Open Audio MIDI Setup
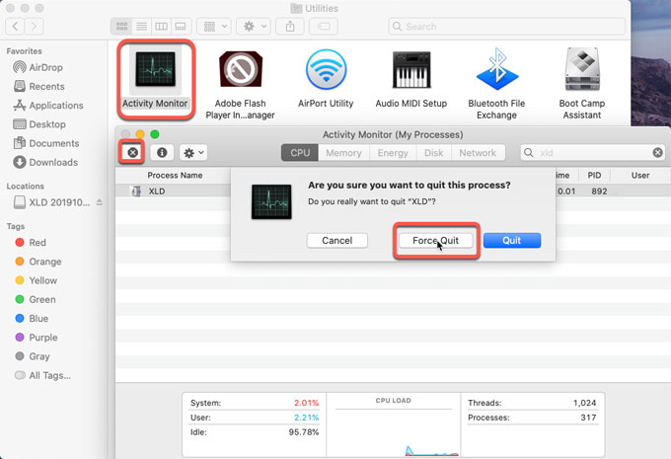Screen dimensions: 671x459 pos(410,78)
